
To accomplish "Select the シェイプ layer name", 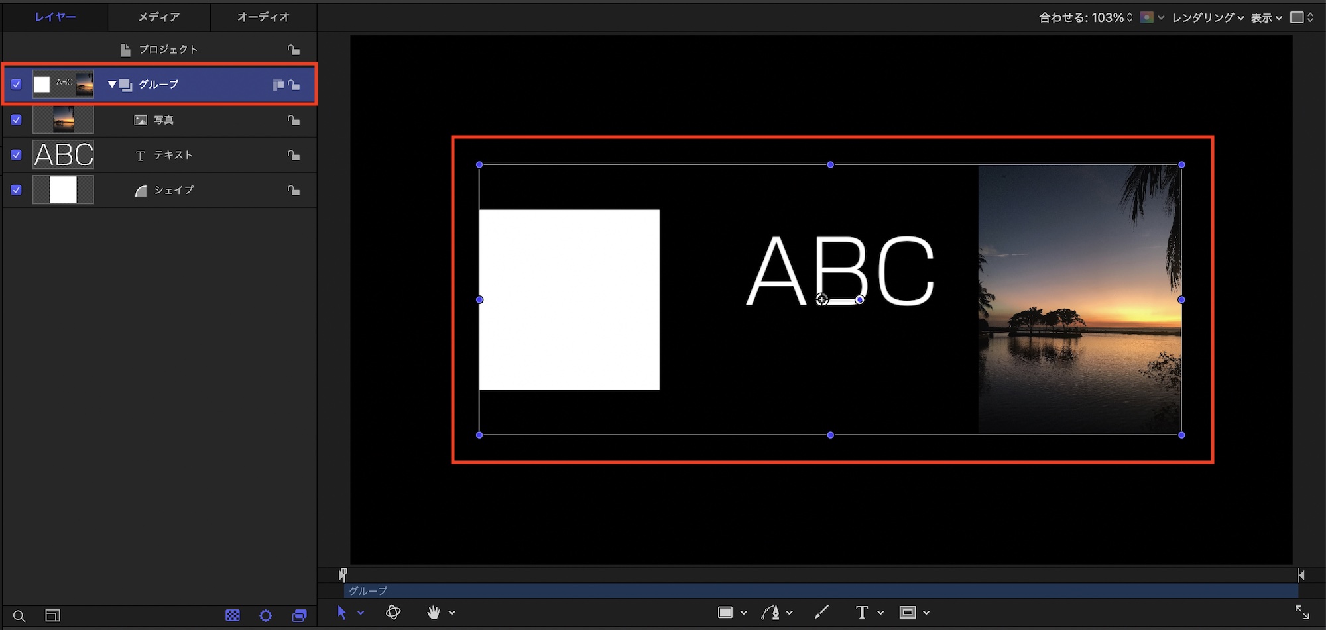I will point(174,190).
